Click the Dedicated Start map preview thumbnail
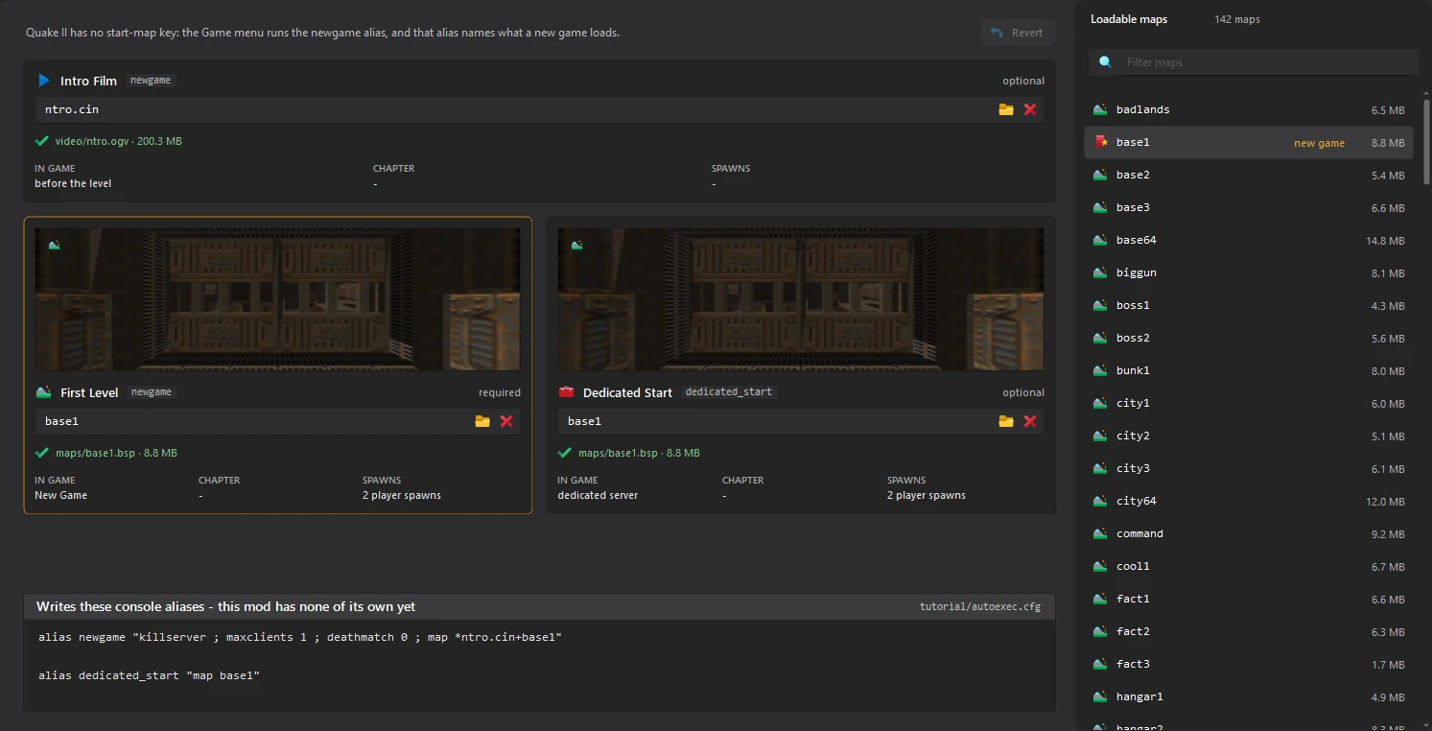1432x731 pixels. tap(800, 299)
